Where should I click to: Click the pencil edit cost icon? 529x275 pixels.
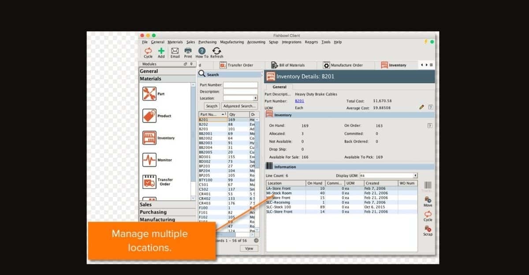coord(422,107)
